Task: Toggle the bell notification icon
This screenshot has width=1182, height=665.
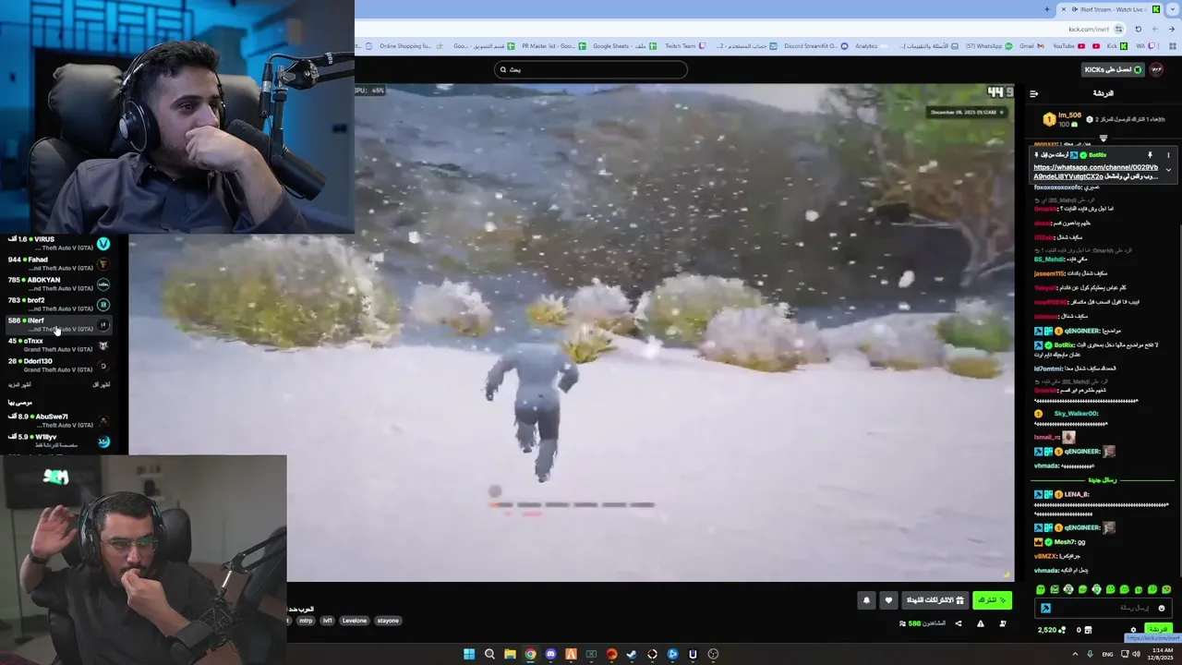Action: (866, 600)
